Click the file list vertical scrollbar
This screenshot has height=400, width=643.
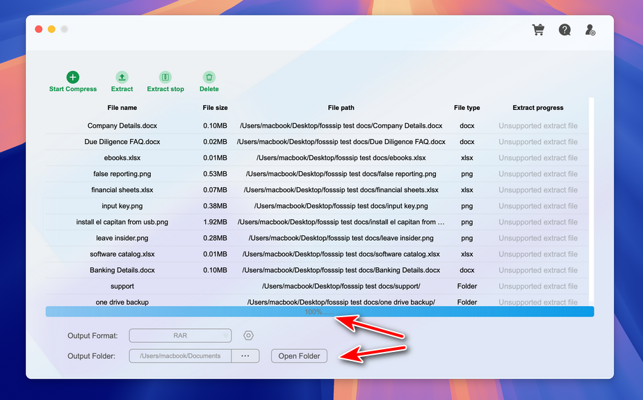pyautogui.click(x=592, y=202)
